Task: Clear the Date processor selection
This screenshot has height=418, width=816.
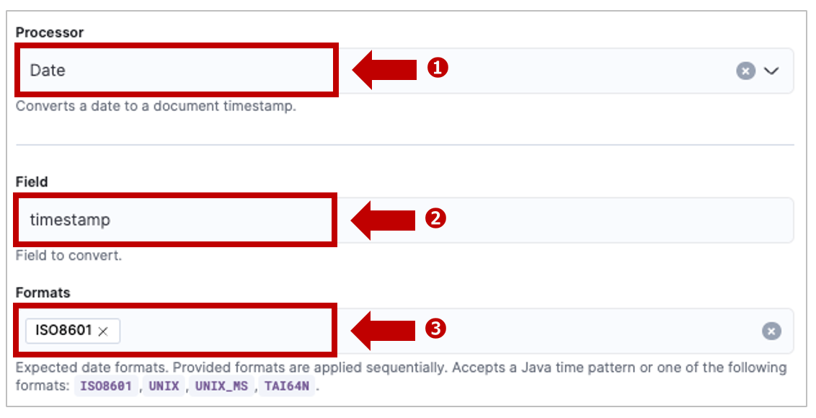Action: coord(745,71)
